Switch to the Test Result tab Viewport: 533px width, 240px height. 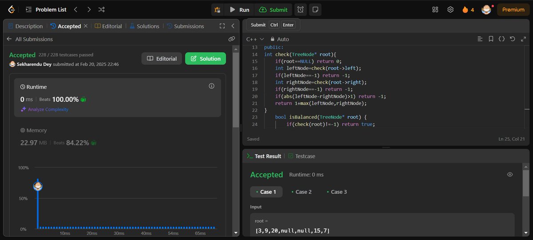point(264,156)
